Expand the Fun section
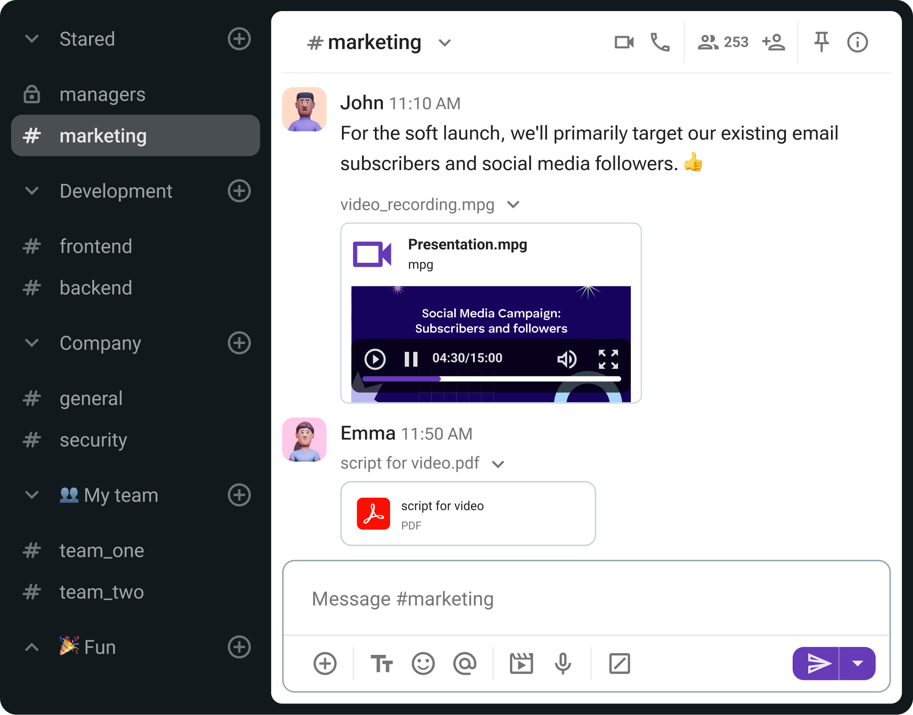Viewport: 913px width, 715px height. point(32,647)
